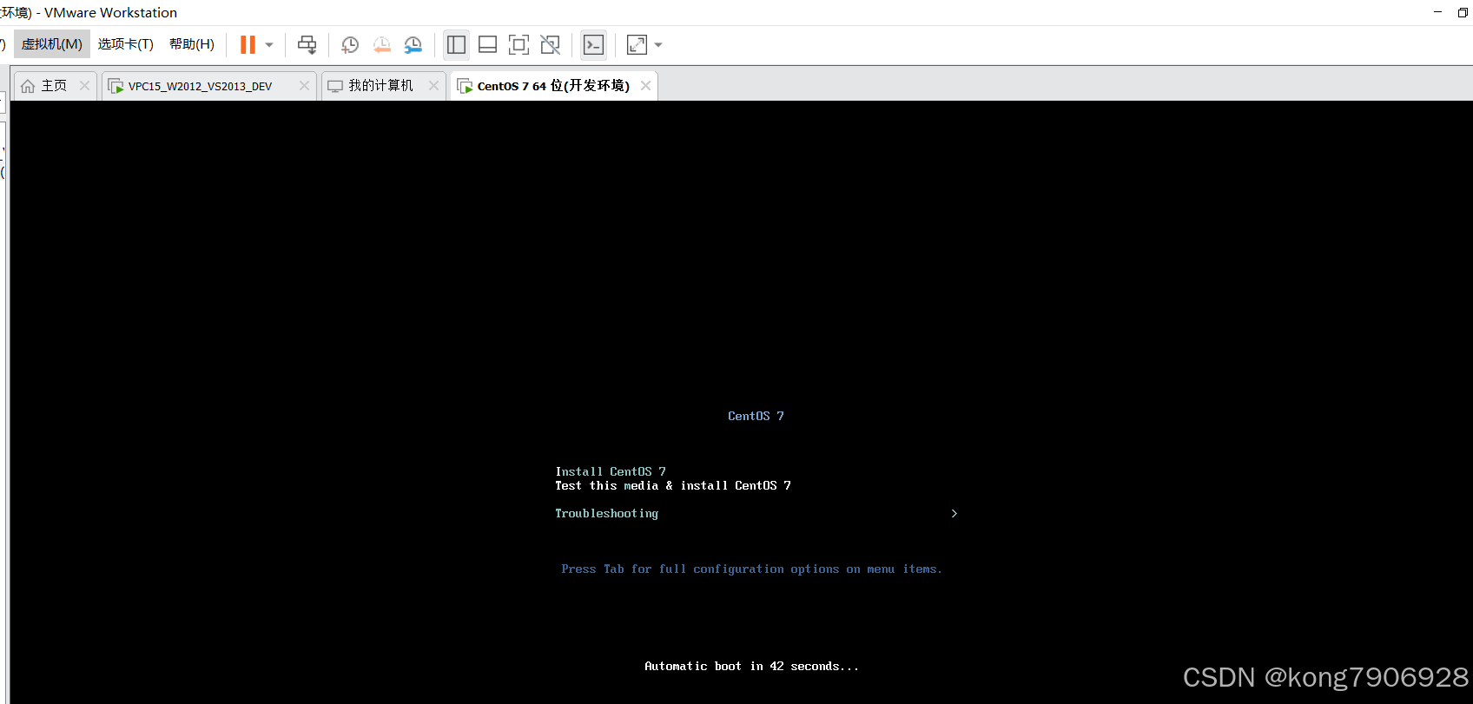The width and height of the screenshot is (1473, 704).
Task: Enter full screen mode
Action: pos(519,45)
